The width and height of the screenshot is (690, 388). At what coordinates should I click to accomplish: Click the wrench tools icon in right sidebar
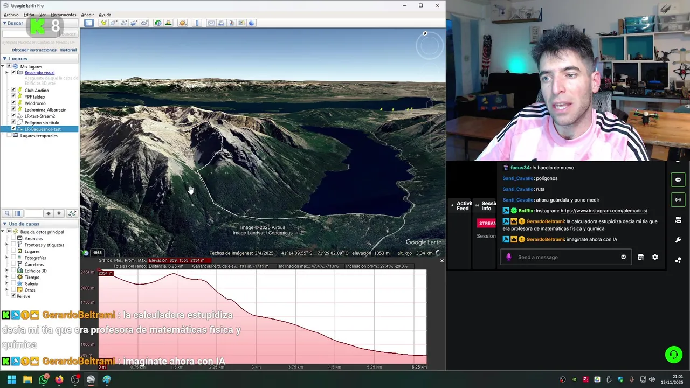678,240
